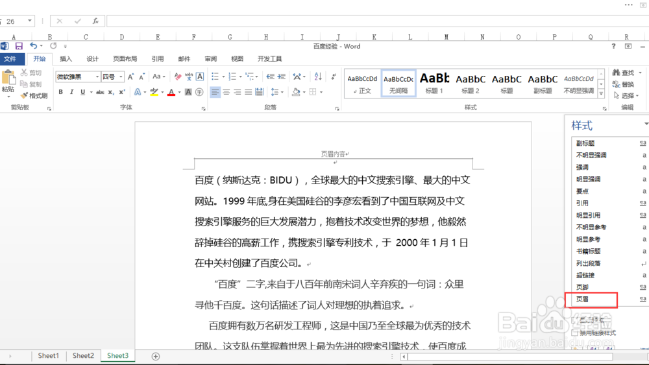Open the font size dropdown 四号

[121, 77]
